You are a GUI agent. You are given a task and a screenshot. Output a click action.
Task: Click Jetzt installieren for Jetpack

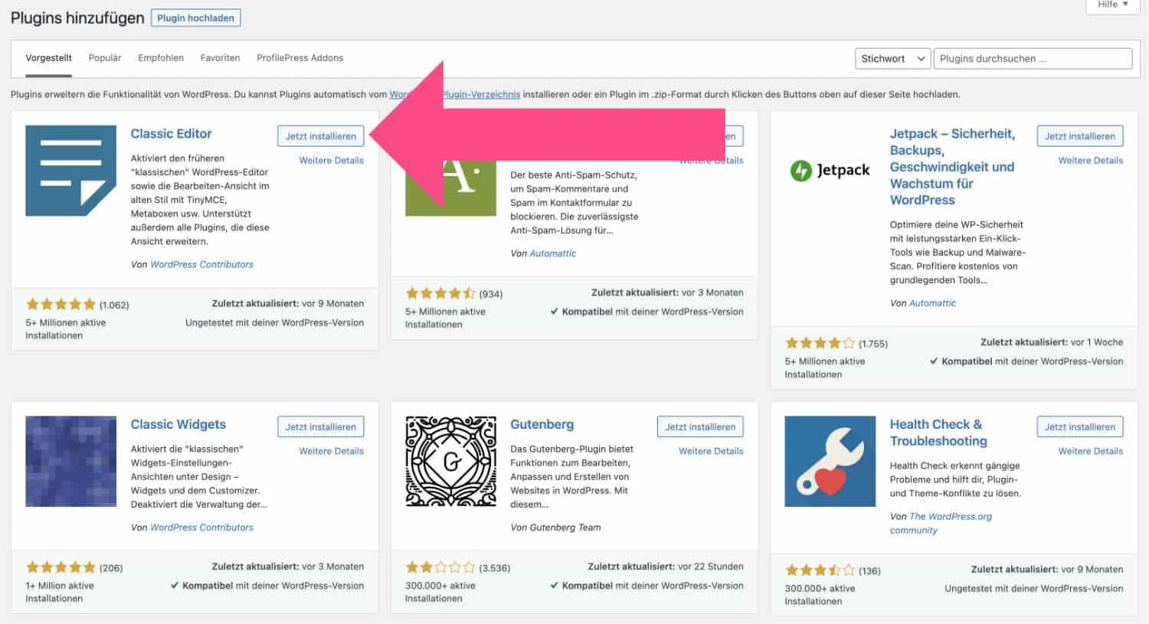click(x=1079, y=136)
